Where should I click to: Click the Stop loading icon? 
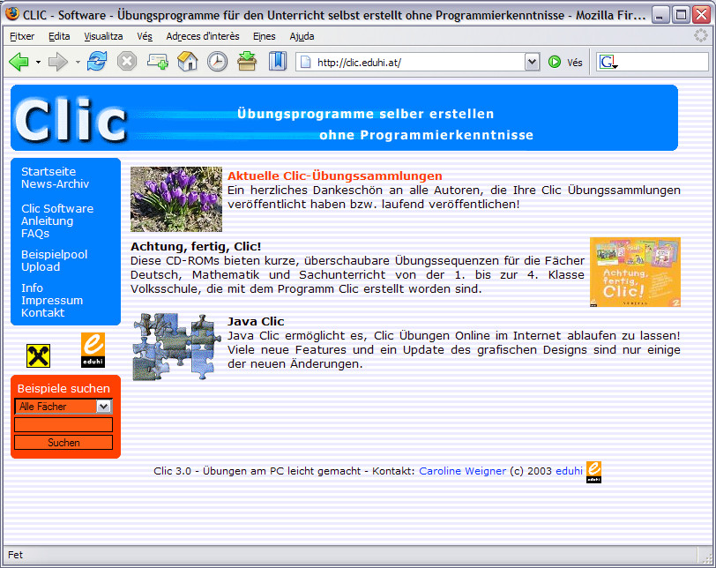(127, 62)
